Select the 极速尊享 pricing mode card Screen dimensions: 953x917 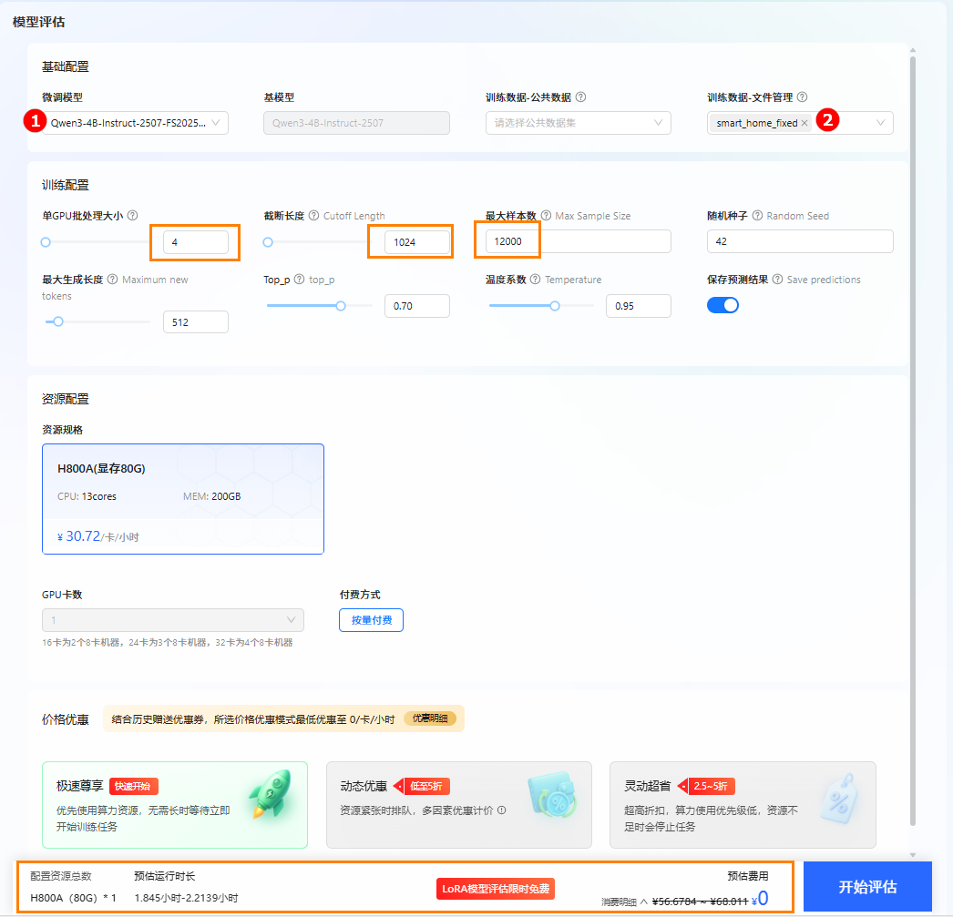coord(175,805)
